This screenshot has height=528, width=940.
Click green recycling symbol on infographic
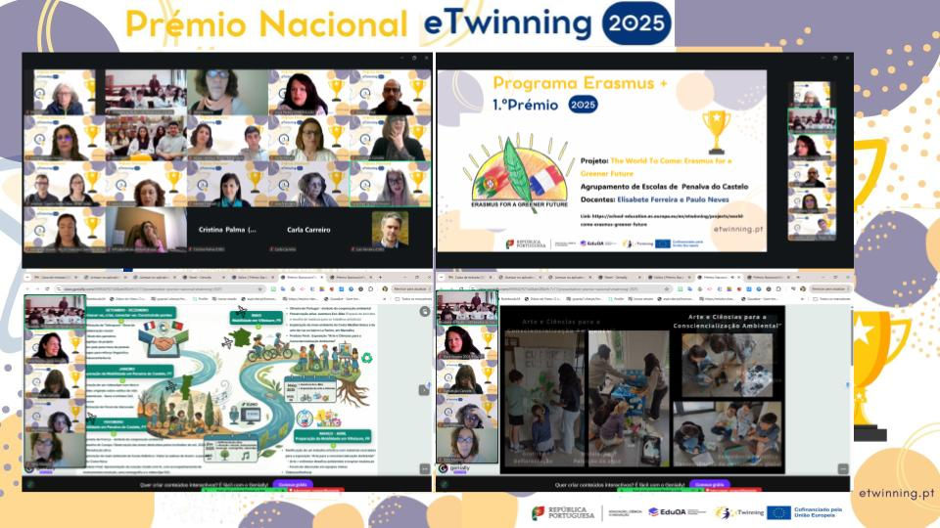tap(366, 358)
